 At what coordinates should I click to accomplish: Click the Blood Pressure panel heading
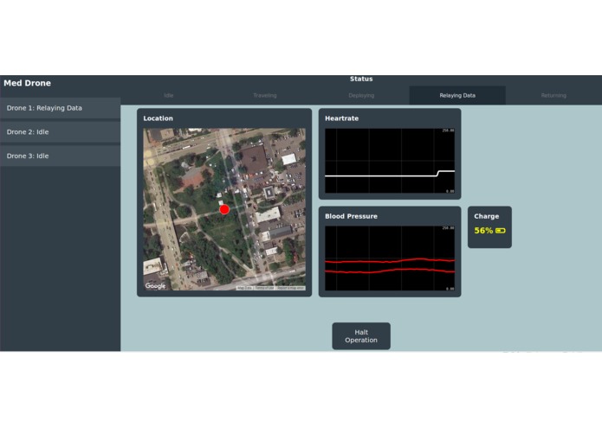(351, 216)
